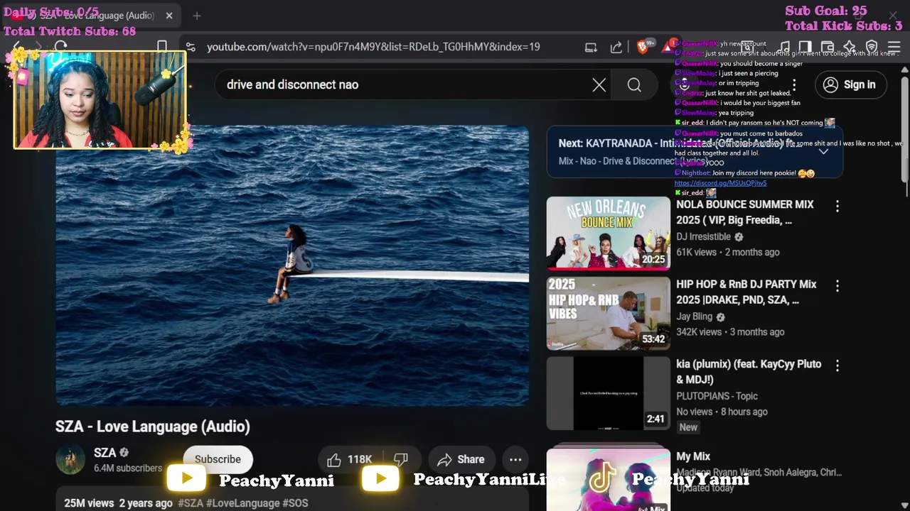
Task: Open the Brave VPN icon
Action: [872, 47]
